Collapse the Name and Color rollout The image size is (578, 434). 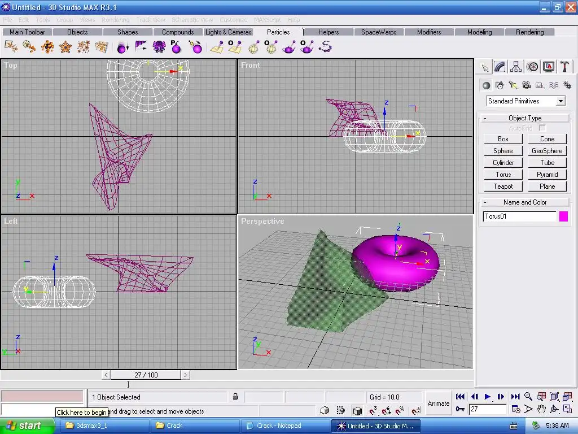coord(525,202)
